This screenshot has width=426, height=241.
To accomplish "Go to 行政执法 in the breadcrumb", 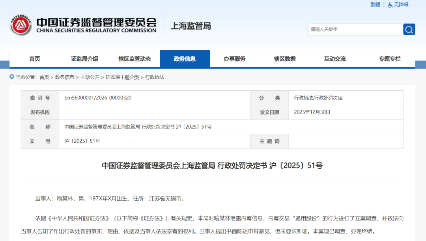I will [x=155, y=77].
